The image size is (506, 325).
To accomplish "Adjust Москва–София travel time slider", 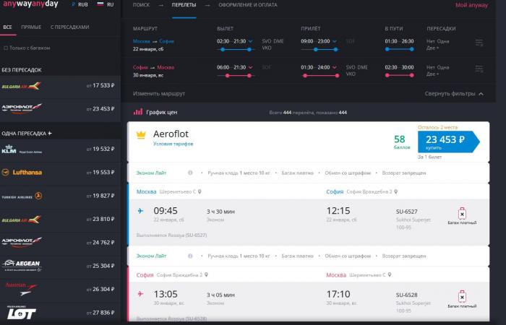I will [x=400, y=49].
